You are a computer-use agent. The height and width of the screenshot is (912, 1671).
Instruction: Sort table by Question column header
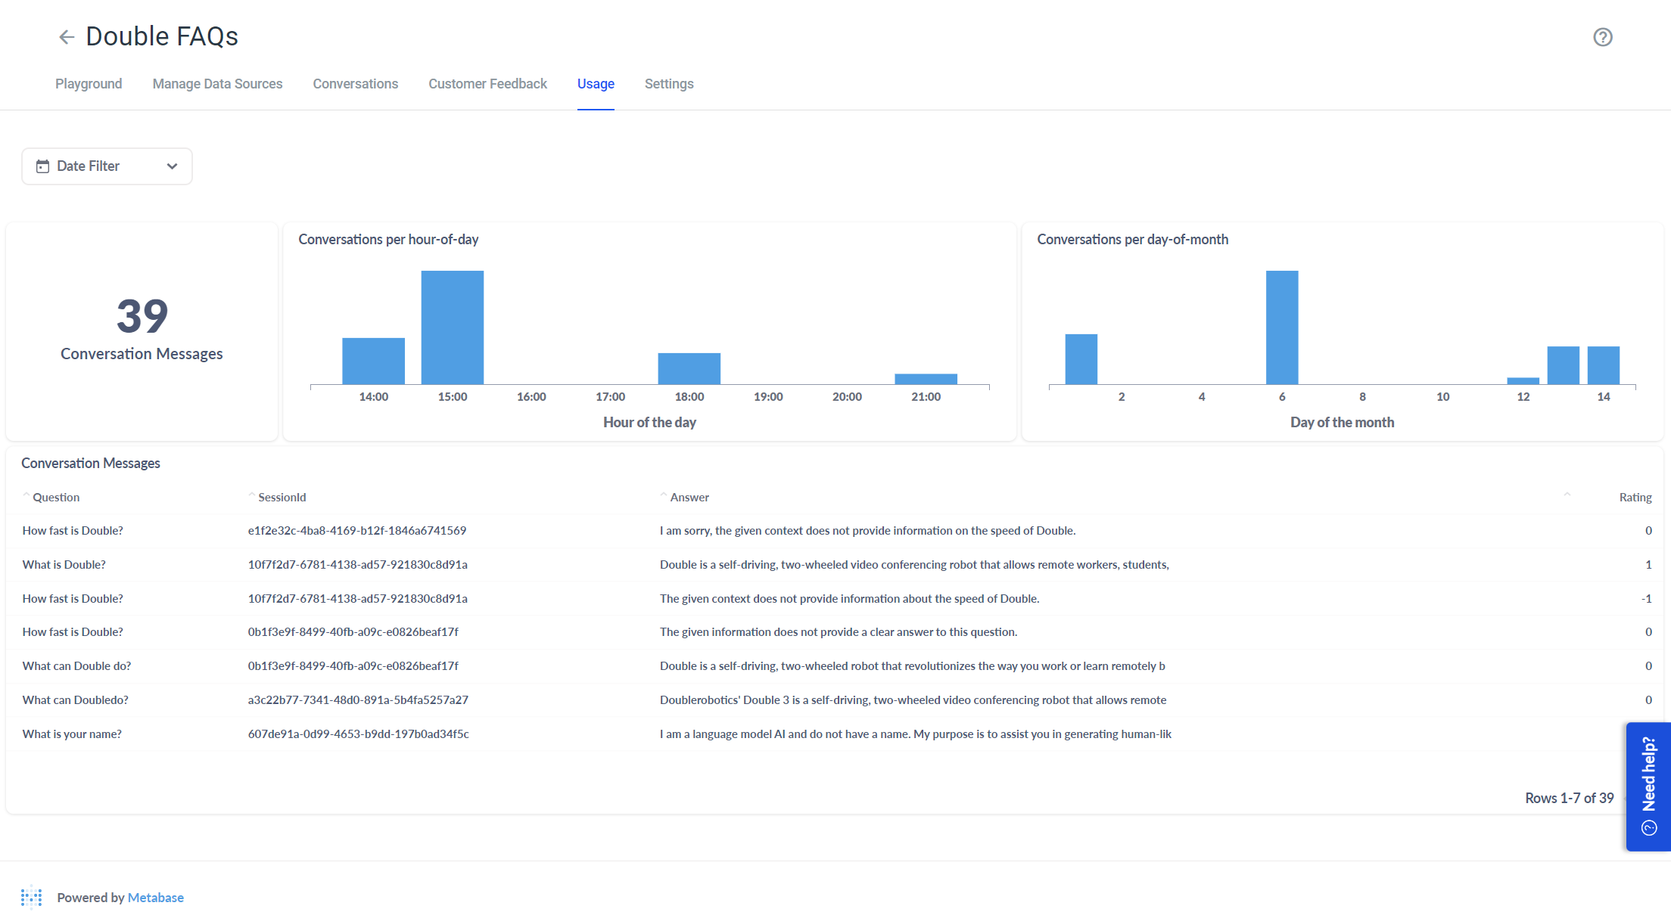(56, 497)
